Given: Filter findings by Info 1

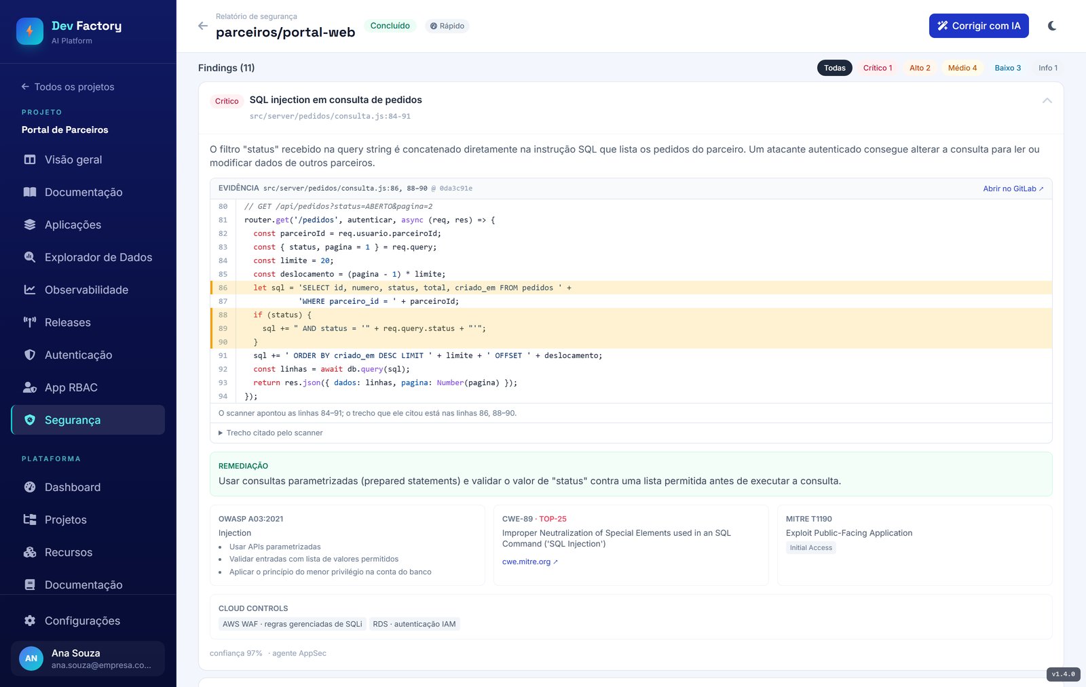Looking at the screenshot, I should point(1048,68).
